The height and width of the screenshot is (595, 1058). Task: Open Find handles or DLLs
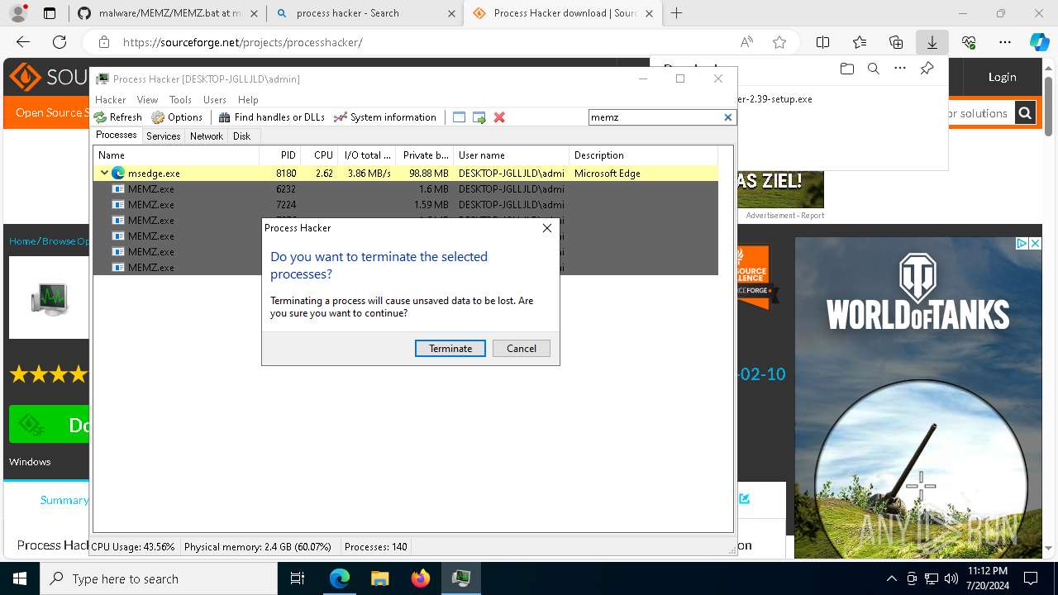[x=271, y=117]
